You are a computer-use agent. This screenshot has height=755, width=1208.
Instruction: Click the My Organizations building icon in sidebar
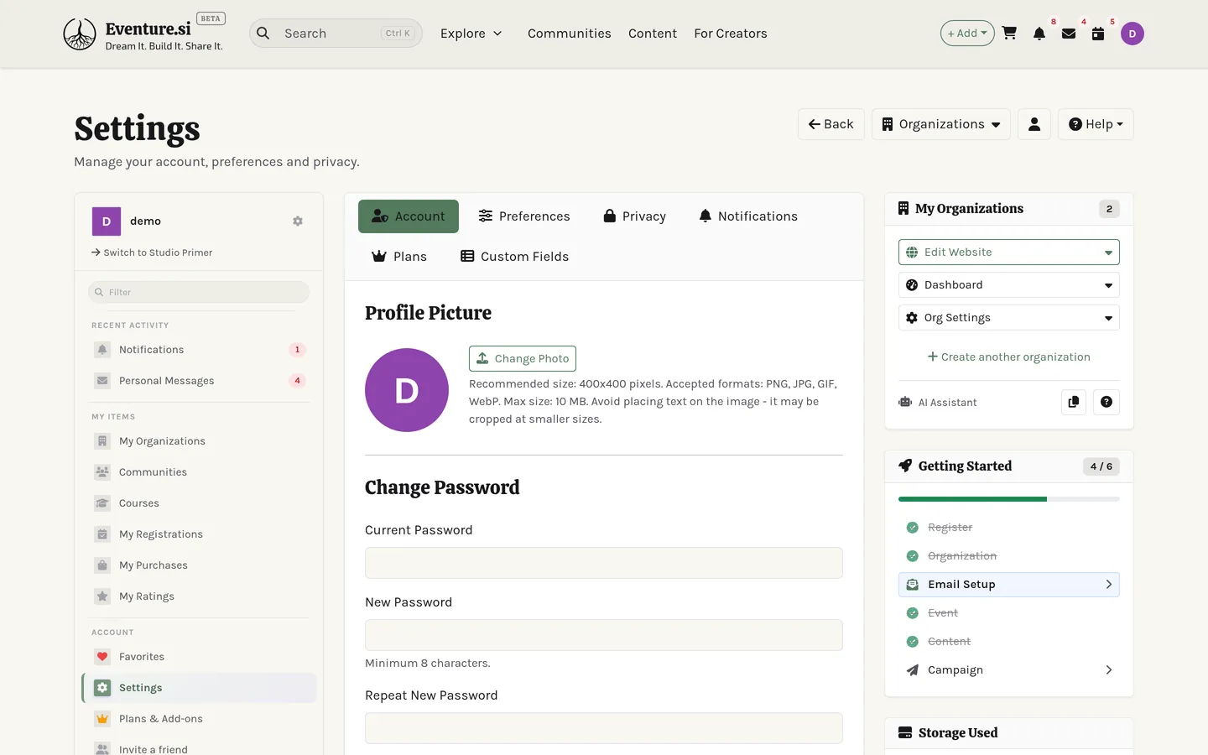pyautogui.click(x=102, y=441)
